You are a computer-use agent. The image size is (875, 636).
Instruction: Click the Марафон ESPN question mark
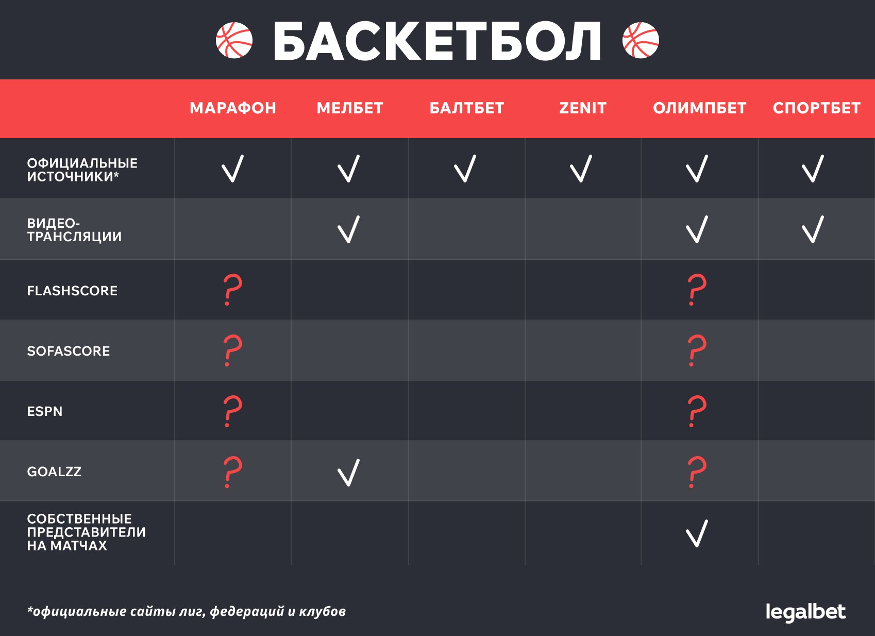[232, 411]
